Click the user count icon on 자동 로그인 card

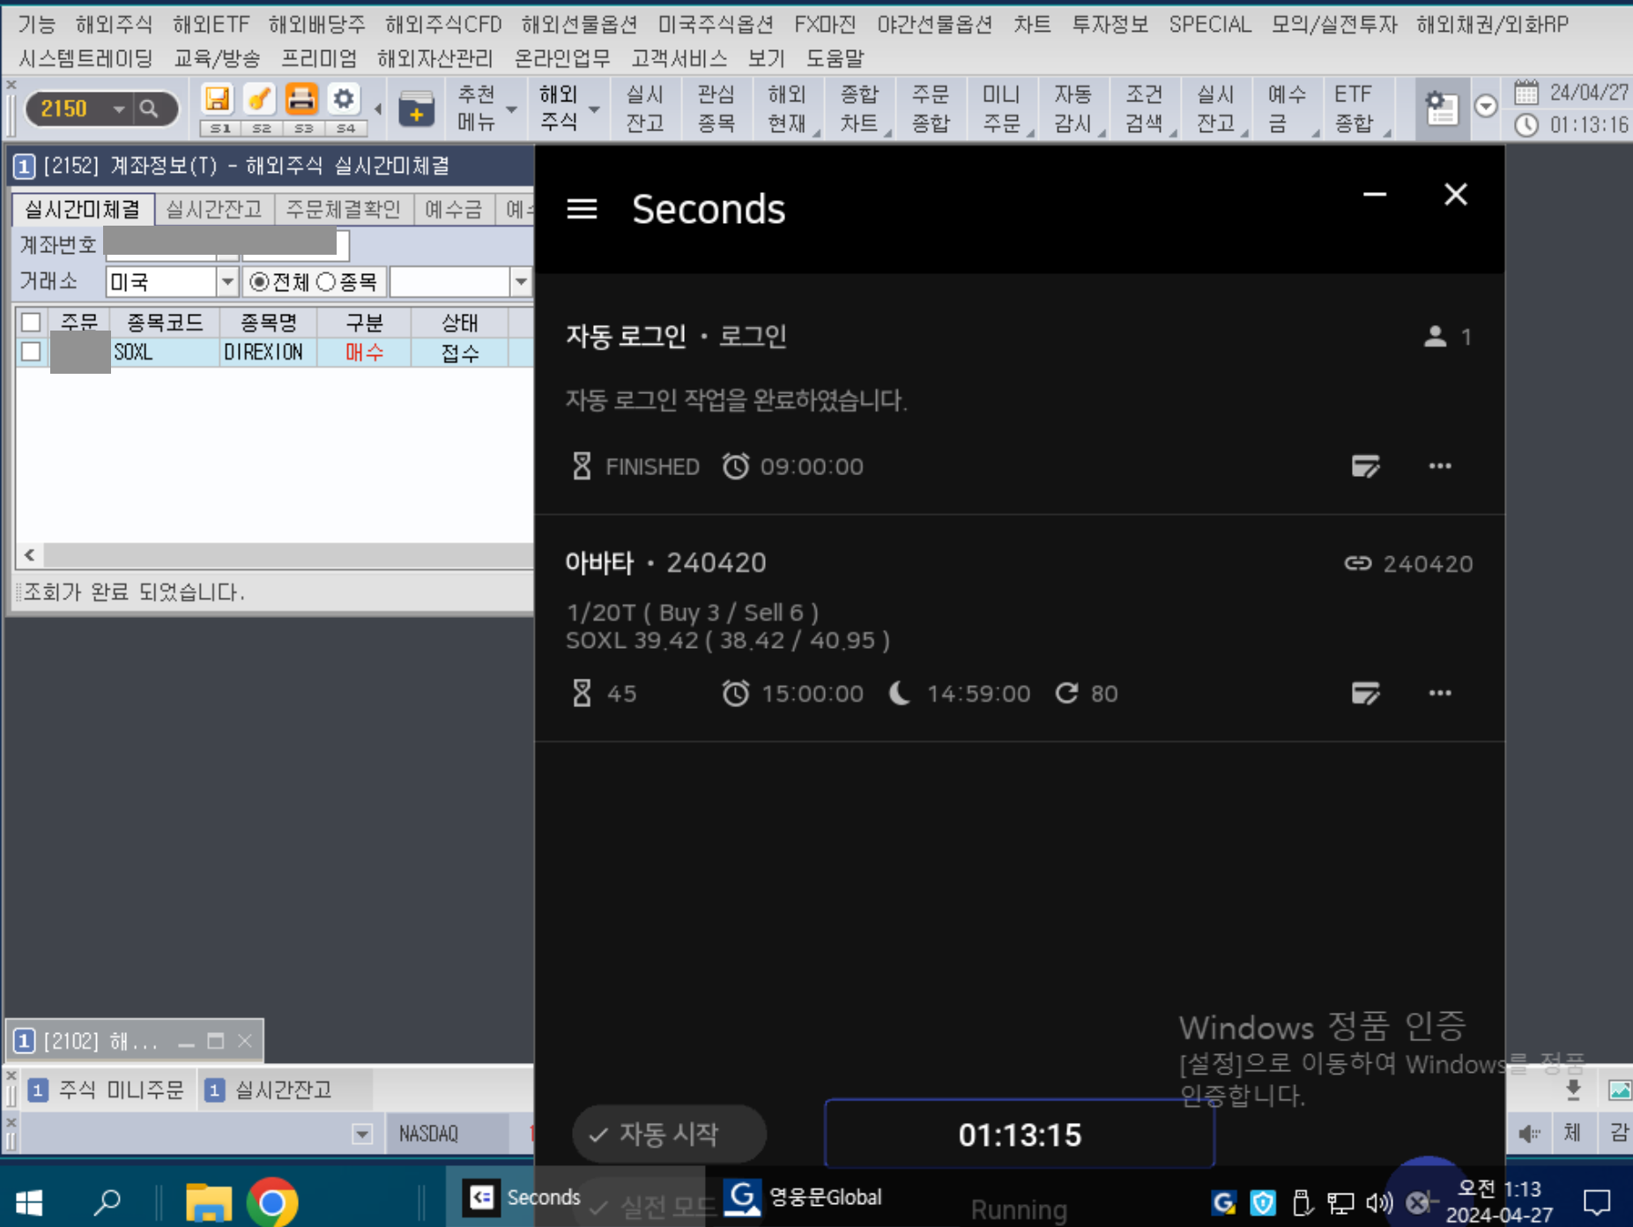[x=1436, y=336]
